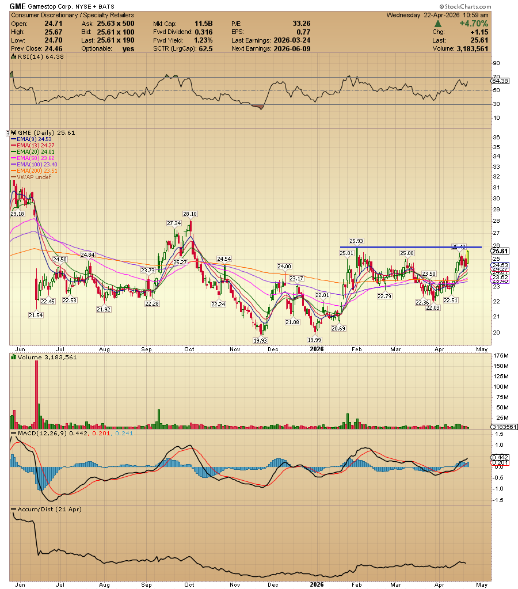This screenshot has width=518, height=589.
Task: Click the Accum/Dist legend line marker
Action: point(14,510)
